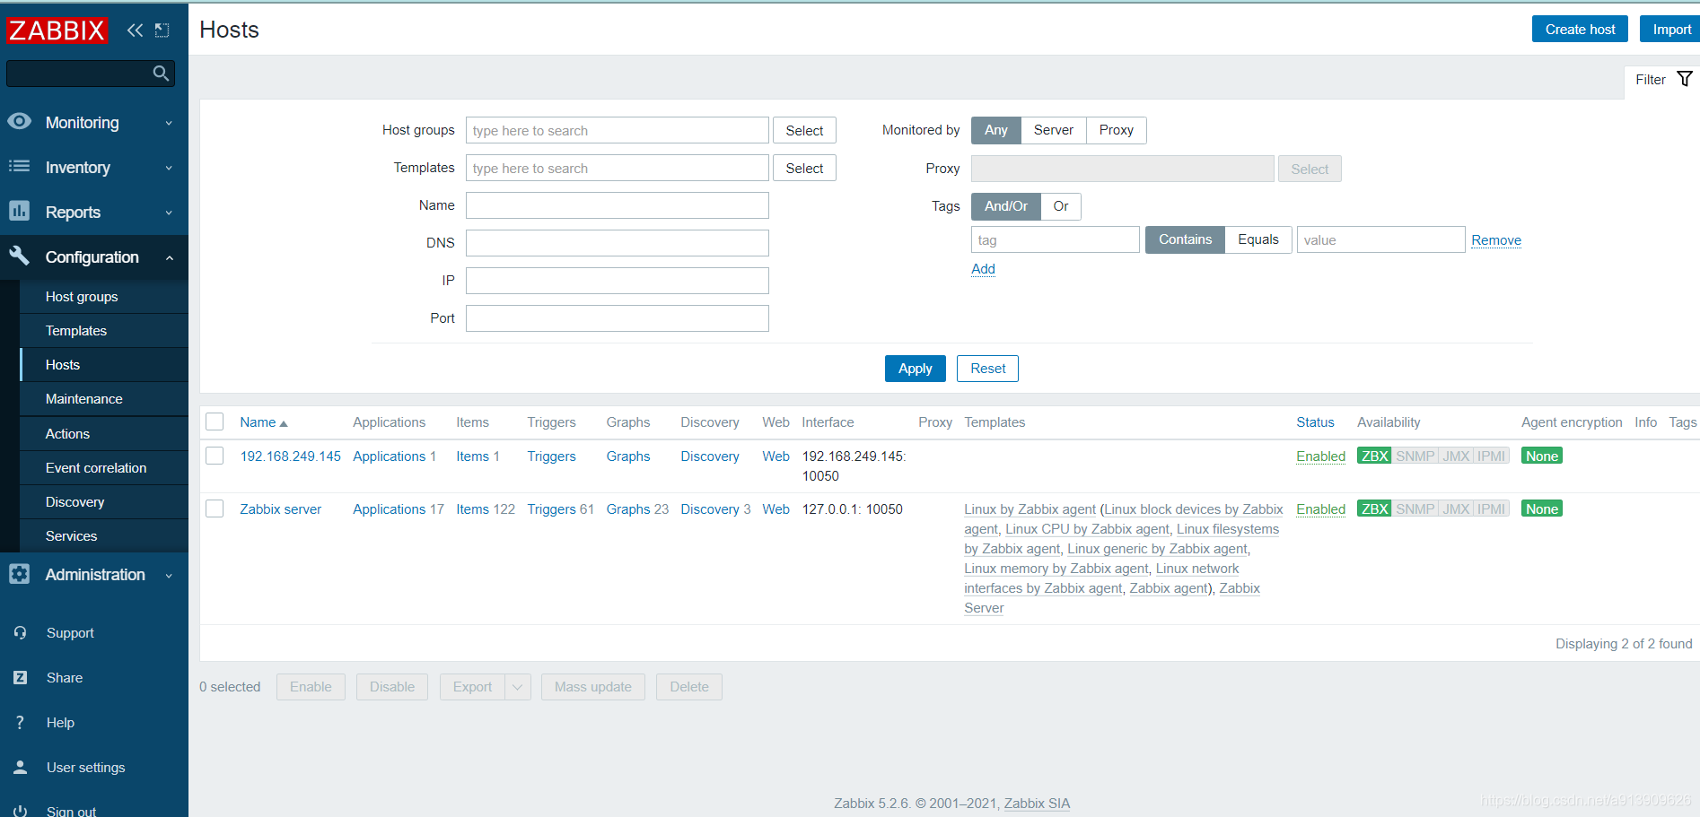
Task: Click the Reports chart icon
Action: click(20, 211)
